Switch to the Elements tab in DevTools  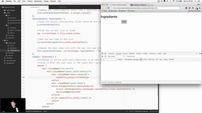point(111,54)
